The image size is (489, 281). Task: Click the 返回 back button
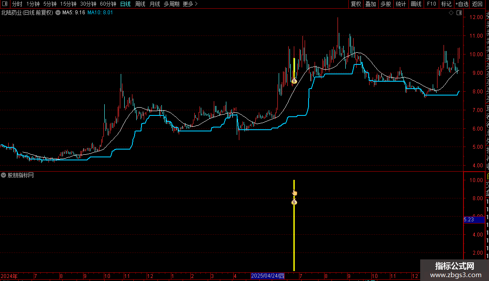[477, 4]
